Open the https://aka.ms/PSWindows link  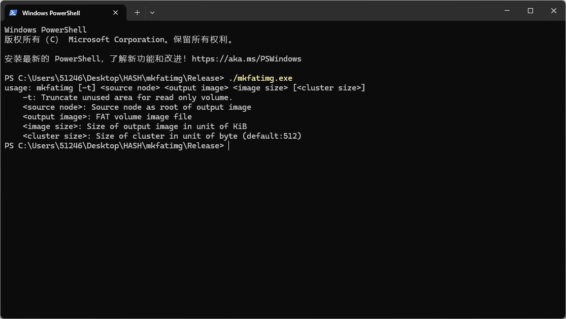tap(247, 59)
